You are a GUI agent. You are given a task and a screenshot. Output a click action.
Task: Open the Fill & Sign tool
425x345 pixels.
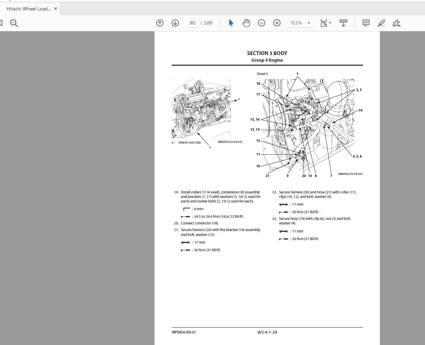click(396, 23)
